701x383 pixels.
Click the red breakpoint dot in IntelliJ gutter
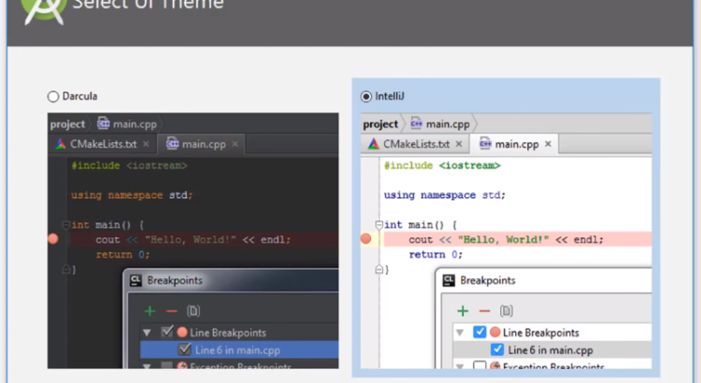366,239
